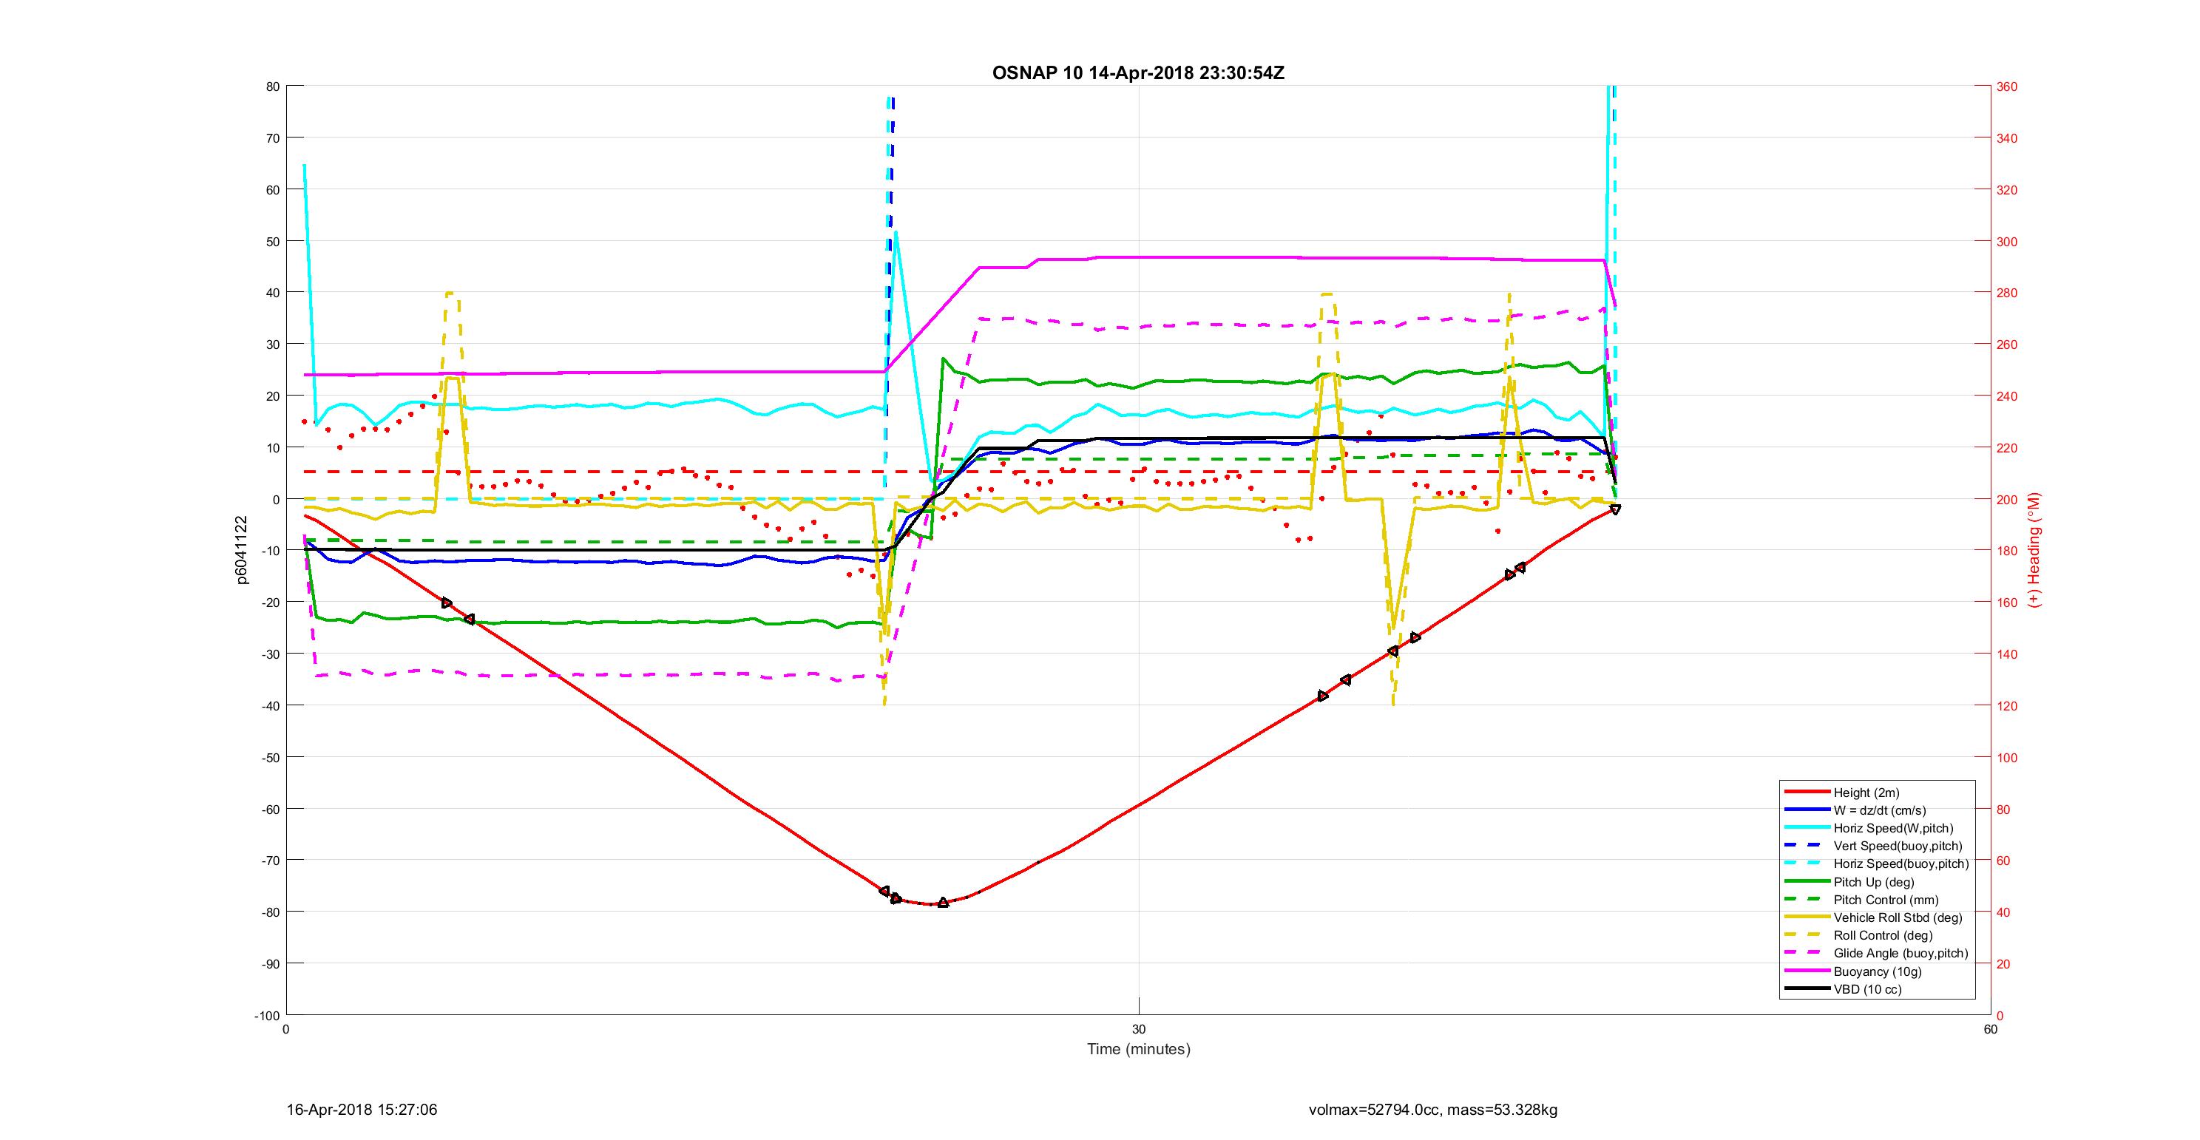Select the "260" Heading axis tick
2200x1140 pixels.
pos(2007,345)
